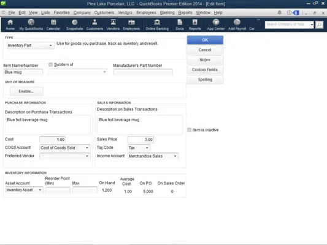Click the Reorder Point Min field
Viewport: 327px width, 245px height.
tap(58, 190)
